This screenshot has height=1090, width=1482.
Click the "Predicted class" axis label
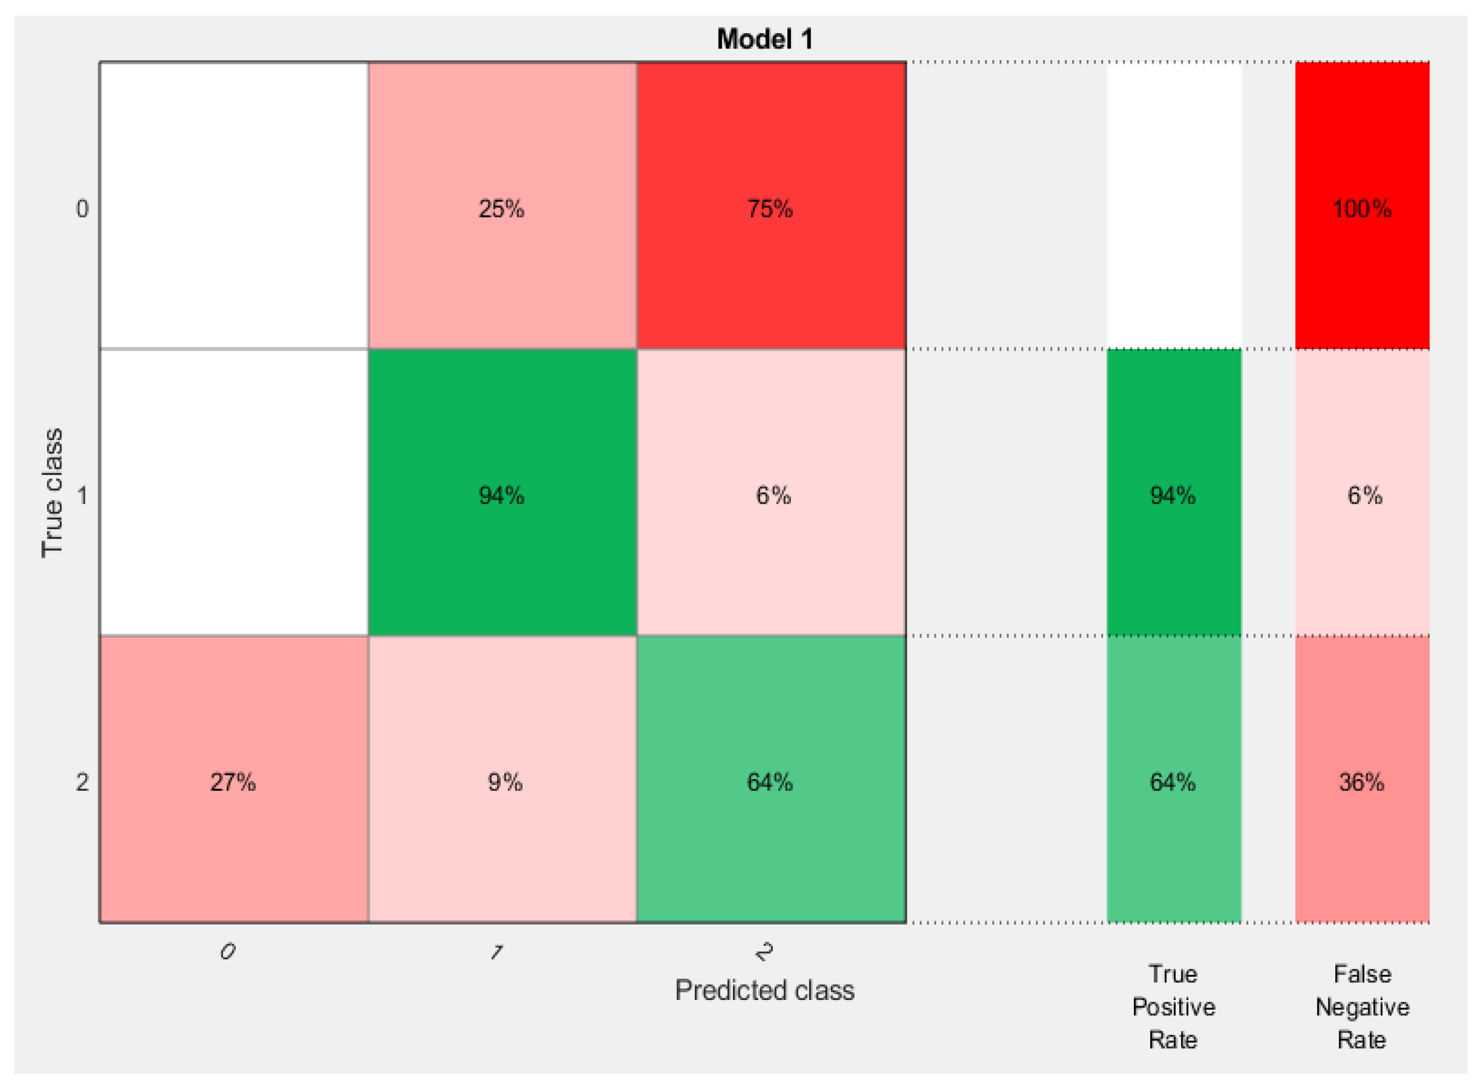(764, 990)
